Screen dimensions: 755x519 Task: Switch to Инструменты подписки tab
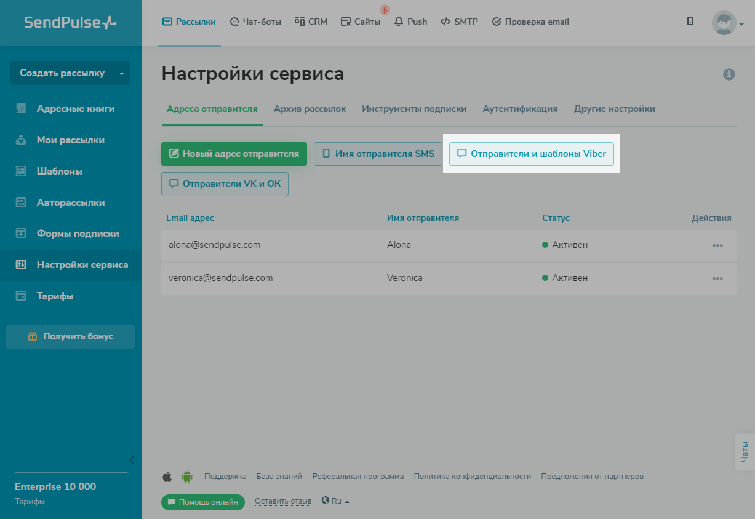coord(414,109)
